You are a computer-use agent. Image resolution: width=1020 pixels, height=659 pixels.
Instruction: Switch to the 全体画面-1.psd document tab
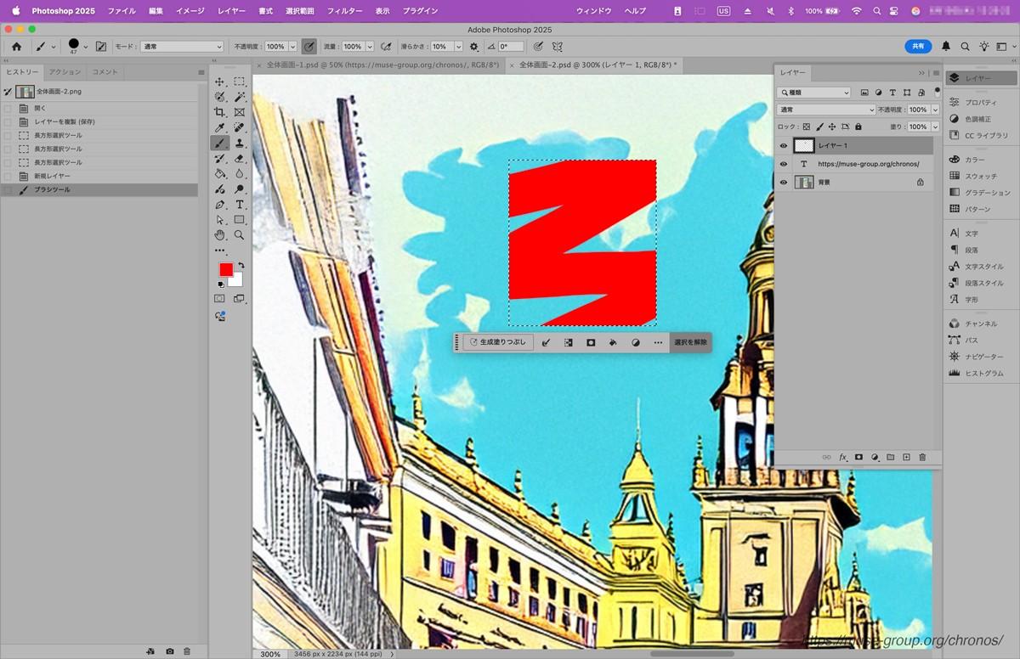(382, 65)
